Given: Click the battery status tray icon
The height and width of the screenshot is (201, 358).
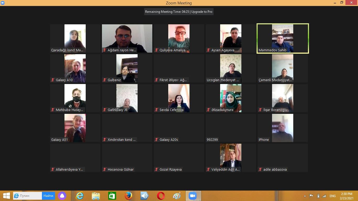Looking at the screenshot, I should tap(318, 196).
